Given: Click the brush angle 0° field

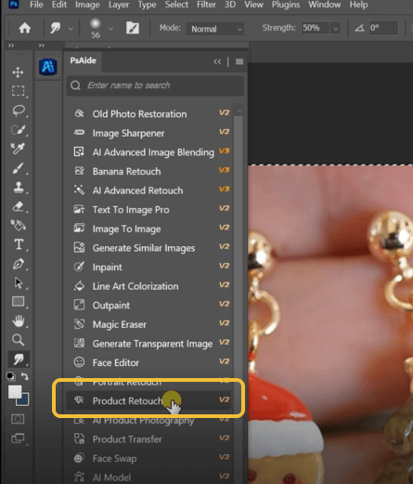Looking at the screenshot, I should [x=383, y=28].
